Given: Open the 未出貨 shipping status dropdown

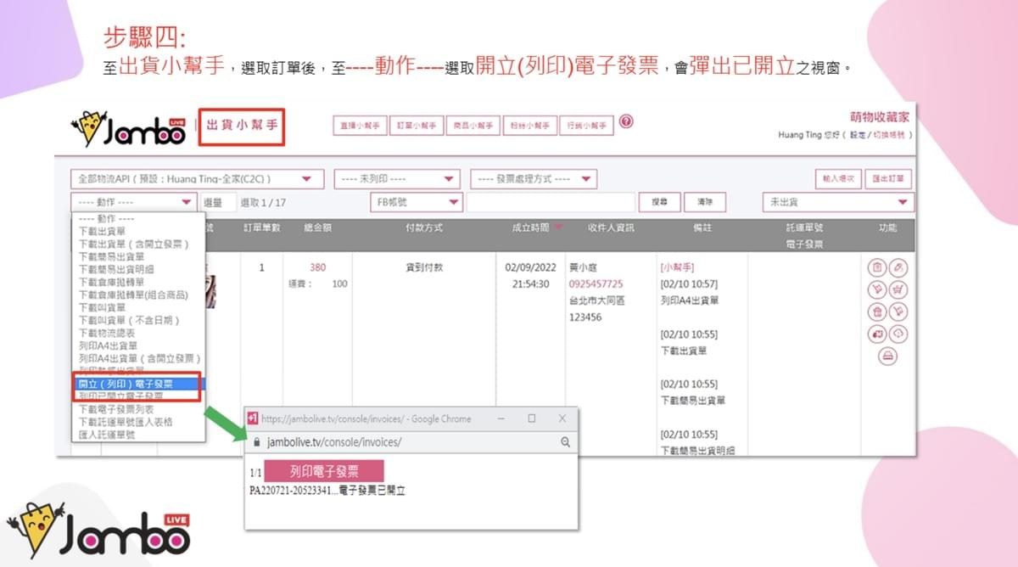Looking at the screenshot, I should 838,202.
